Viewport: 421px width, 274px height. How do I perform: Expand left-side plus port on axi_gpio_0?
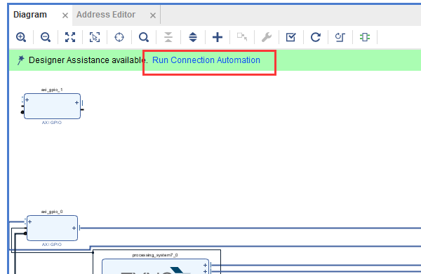pyautogui.click(x=30, y=221)
